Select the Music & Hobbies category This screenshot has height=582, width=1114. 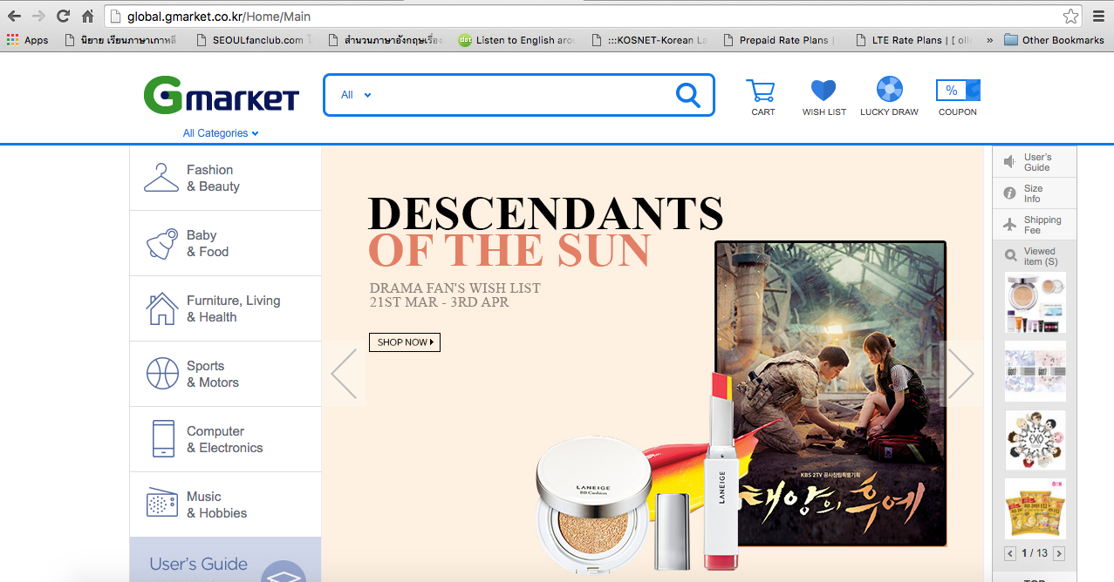point(225,504)
